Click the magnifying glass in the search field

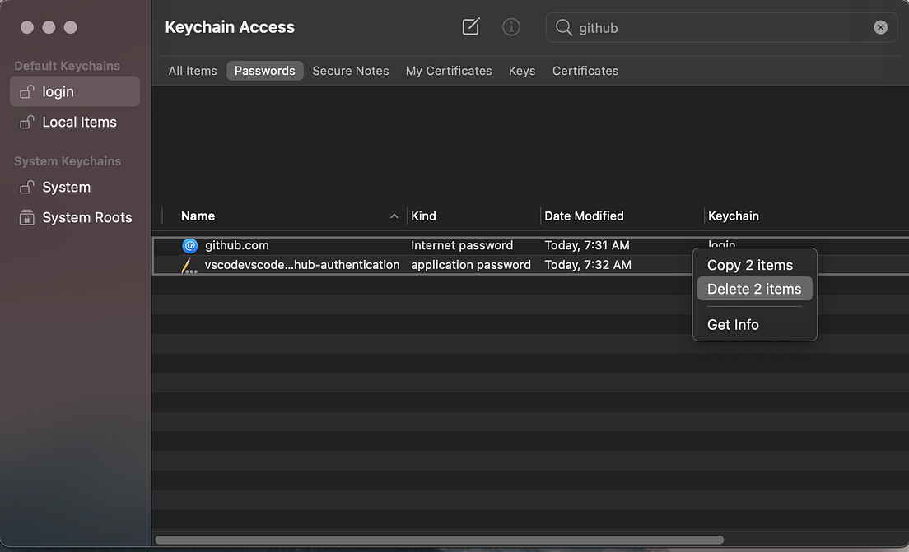(563, 27)
